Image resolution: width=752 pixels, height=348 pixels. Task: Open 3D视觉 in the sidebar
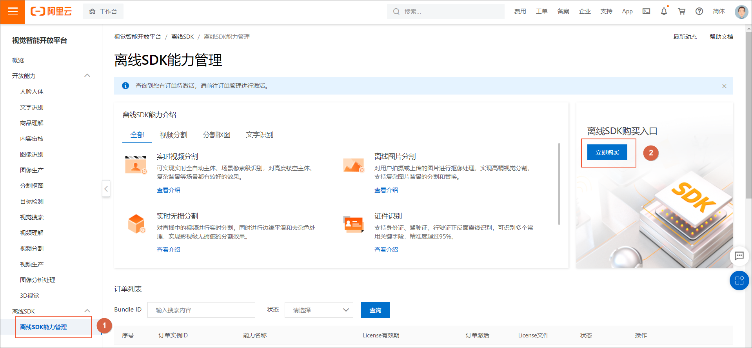pyautogui.click(x=29, y=295)
